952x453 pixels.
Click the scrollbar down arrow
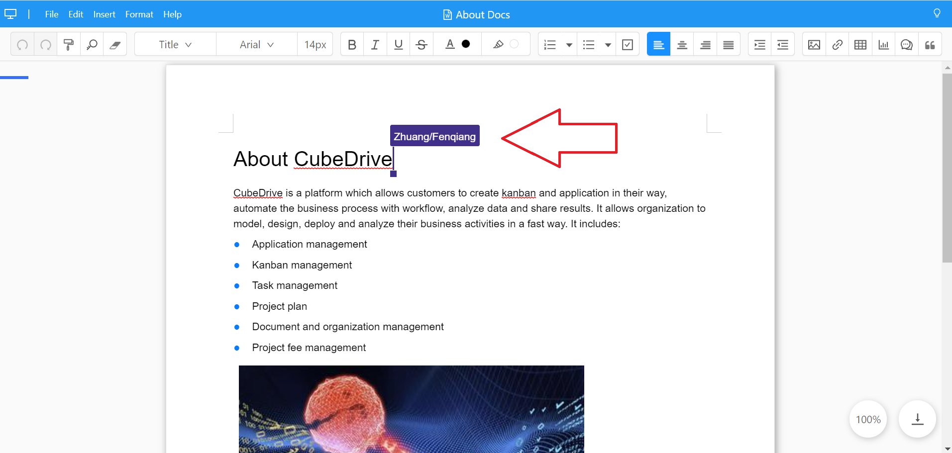pos(947,449)
